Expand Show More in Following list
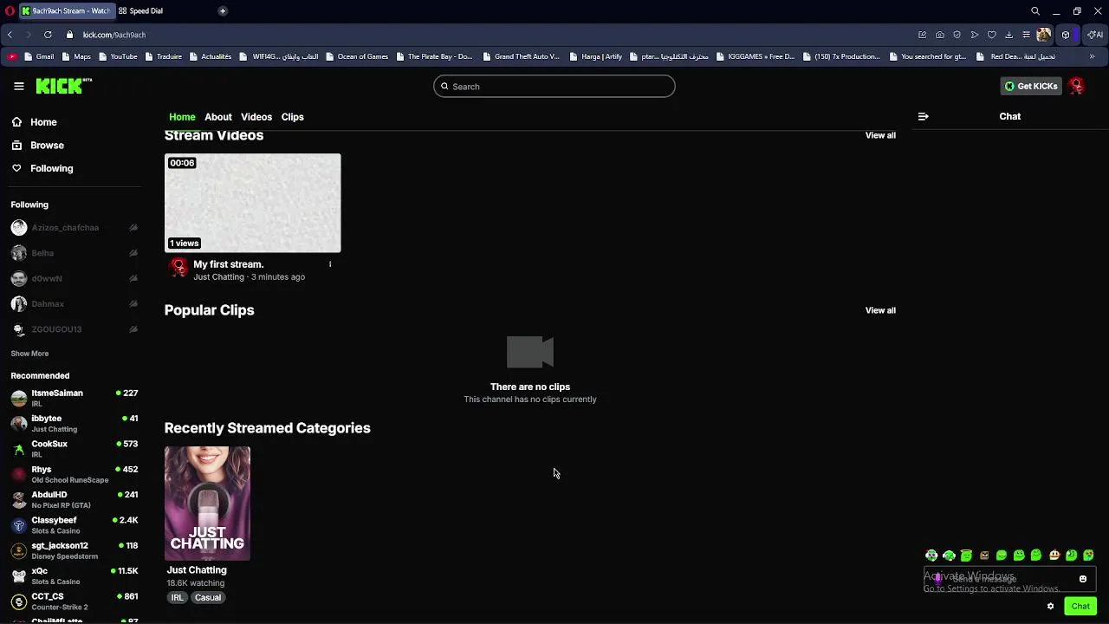1109x624 pixels. (29, 354)
